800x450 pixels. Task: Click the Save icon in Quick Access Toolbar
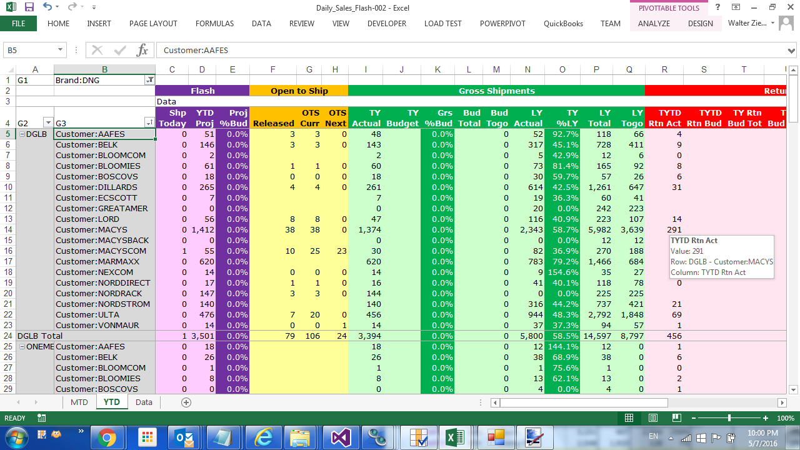pyautogui.click(x=29, y=7)
